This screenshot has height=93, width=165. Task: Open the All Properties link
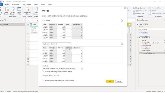point(143,33)
